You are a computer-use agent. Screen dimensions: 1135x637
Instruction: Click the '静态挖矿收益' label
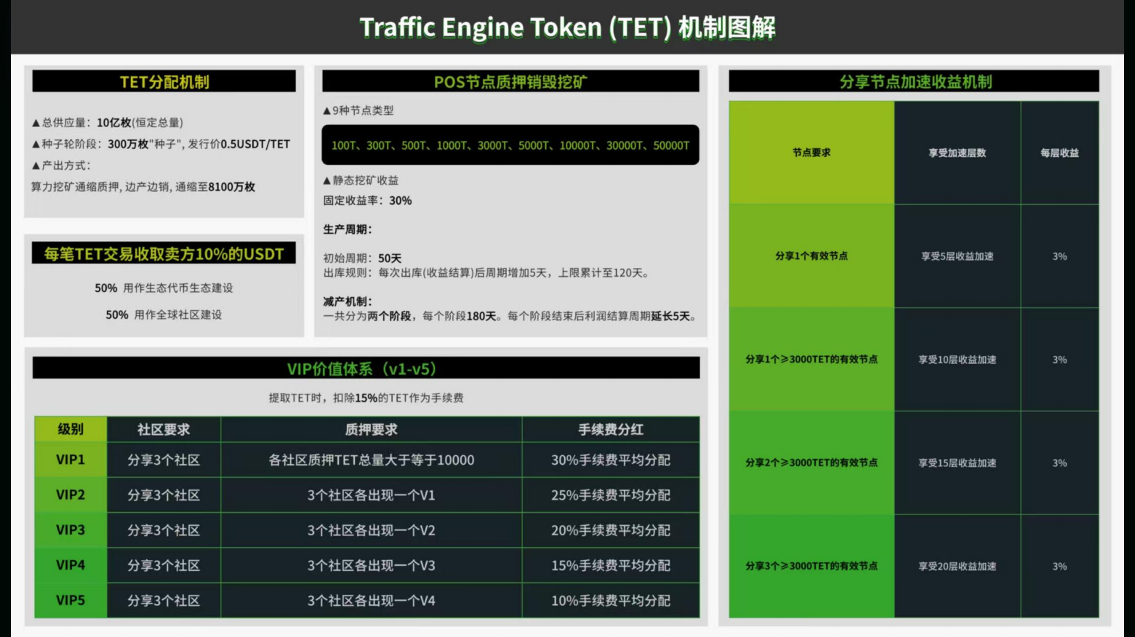(361, 180)
